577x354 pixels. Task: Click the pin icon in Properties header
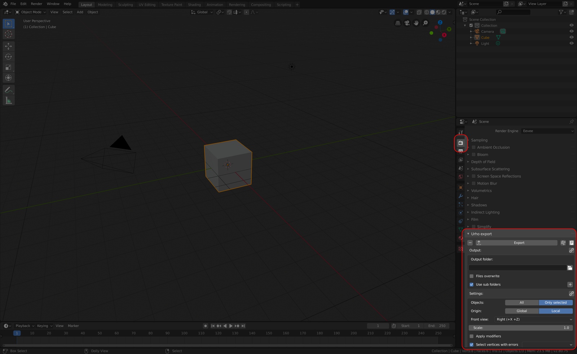tap(572, 122)
